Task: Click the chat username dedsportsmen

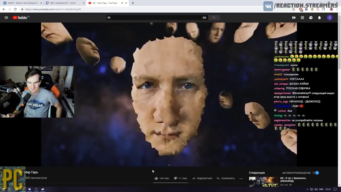Action: 282,93
